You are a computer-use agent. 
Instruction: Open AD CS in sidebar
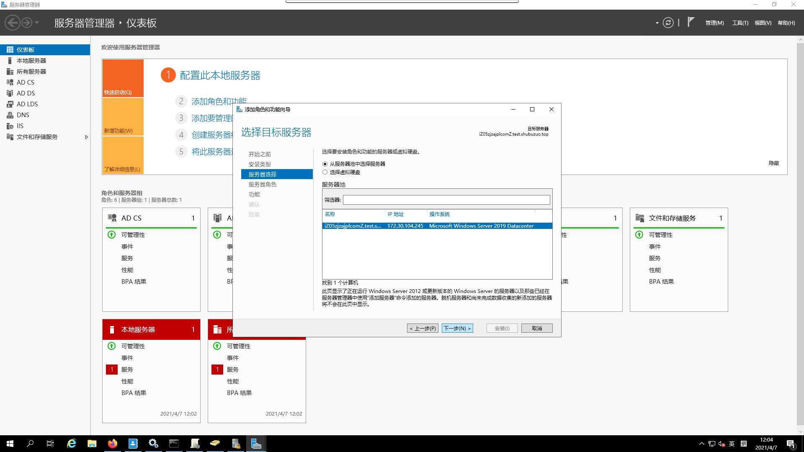[25, 82]
